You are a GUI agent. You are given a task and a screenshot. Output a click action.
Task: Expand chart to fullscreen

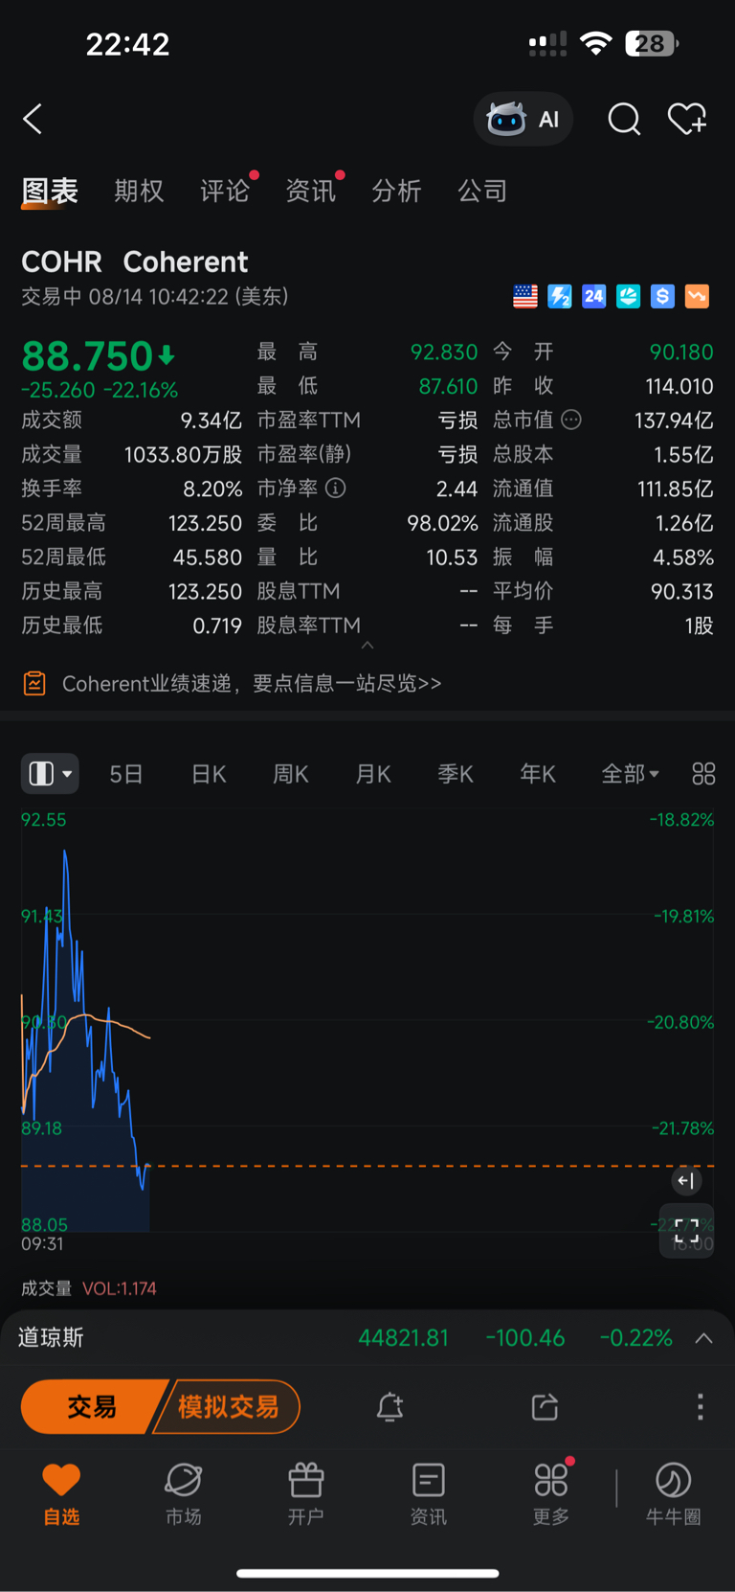(x=687, y=1231)
